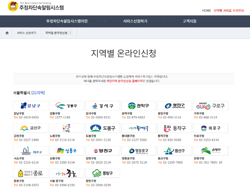
Task: Open the 영등포구 district banner
Action: (x=139, y=151)
